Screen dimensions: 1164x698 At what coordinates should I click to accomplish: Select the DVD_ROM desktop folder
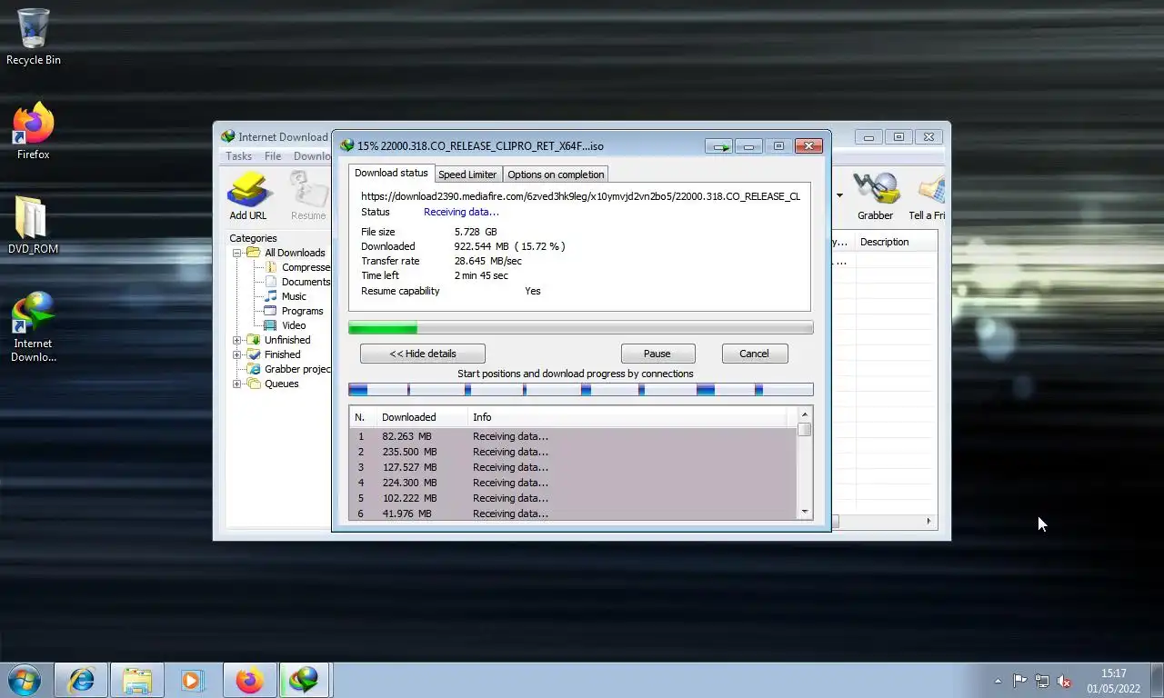34,225
